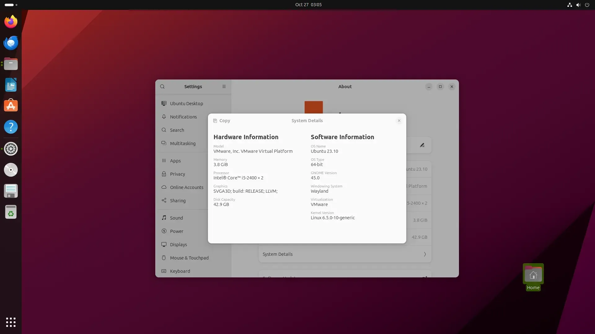
Task: Open floppy drive icon in dock
Action: [11, 191]
